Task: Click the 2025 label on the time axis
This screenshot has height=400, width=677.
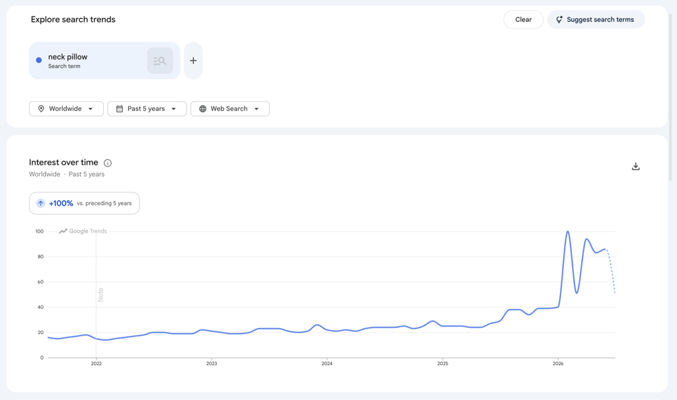Action: [x=442, y=364]
